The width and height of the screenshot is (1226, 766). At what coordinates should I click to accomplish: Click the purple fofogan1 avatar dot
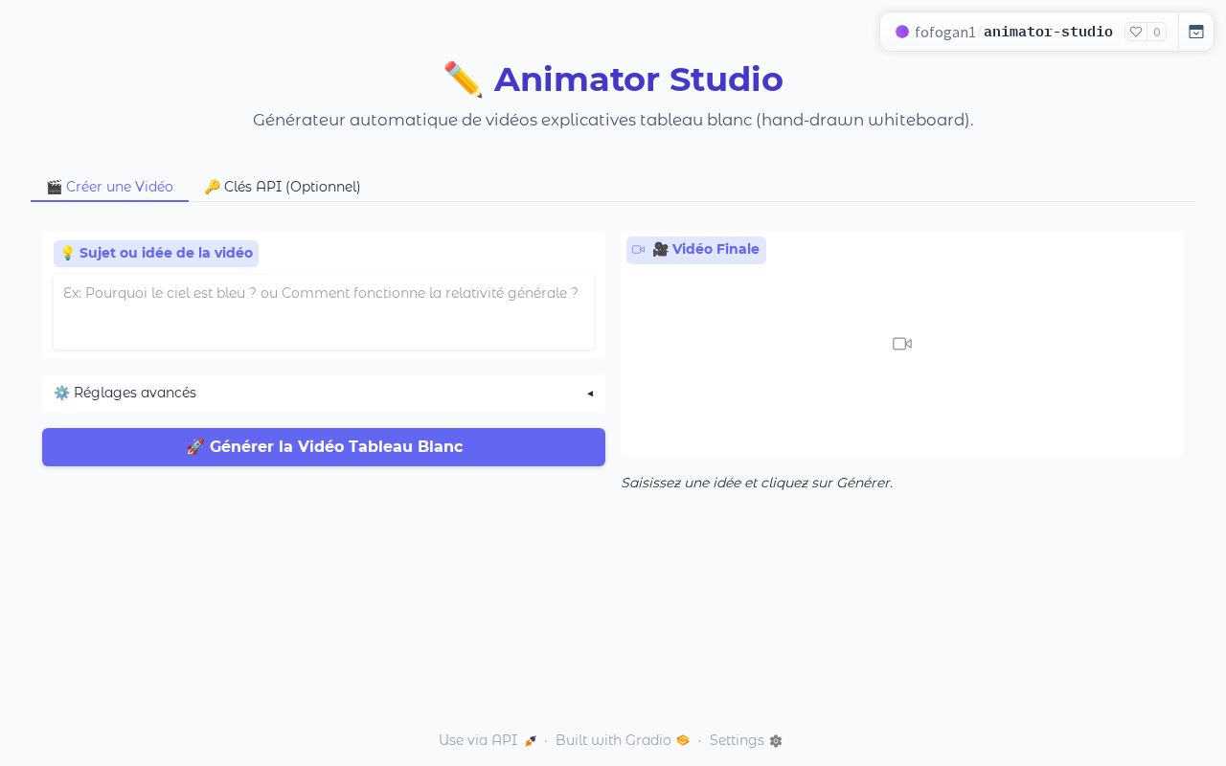pyautogui.click(x=902, y=32)
